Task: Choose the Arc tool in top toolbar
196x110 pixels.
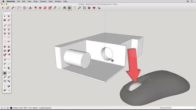Action: pos(18,8)
